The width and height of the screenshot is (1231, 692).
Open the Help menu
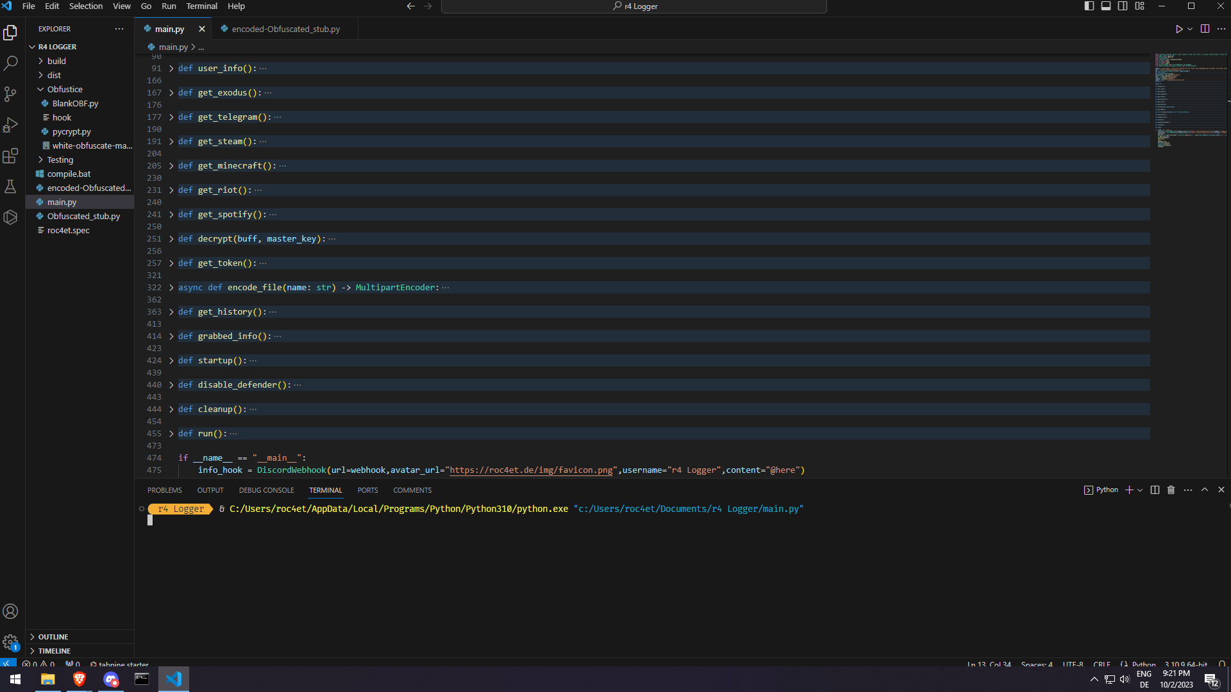tap(236, 6)
